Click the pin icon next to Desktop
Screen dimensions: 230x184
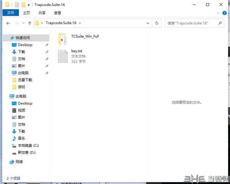(47, 45)
